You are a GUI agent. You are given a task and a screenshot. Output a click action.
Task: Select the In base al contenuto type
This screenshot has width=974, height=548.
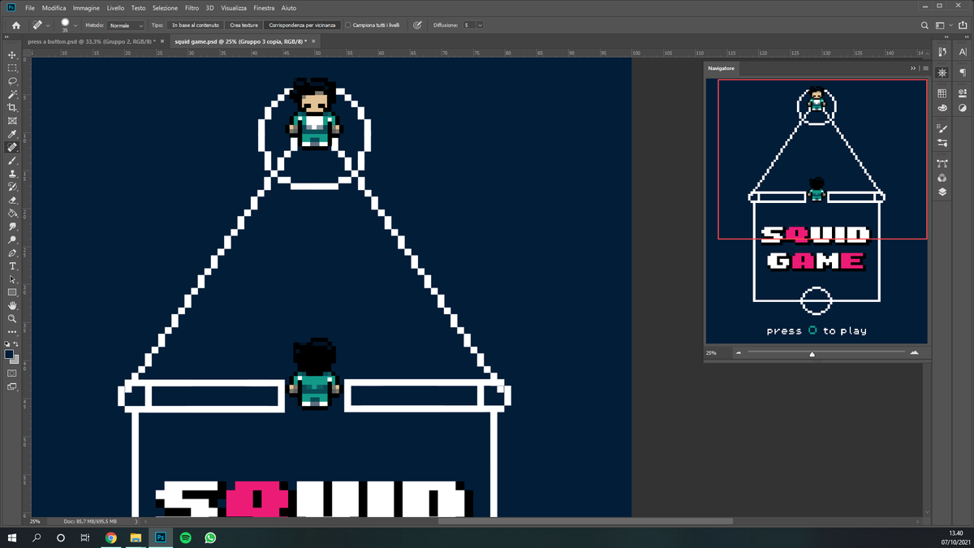pos(195,25)
